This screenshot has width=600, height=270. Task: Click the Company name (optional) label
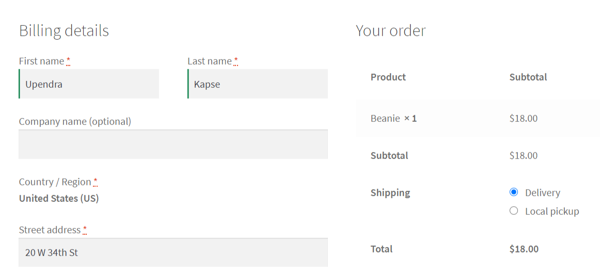click(75, 122)
